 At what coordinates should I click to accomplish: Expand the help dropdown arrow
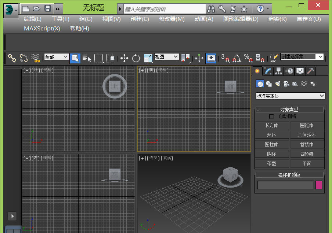(x=268, y=9)
